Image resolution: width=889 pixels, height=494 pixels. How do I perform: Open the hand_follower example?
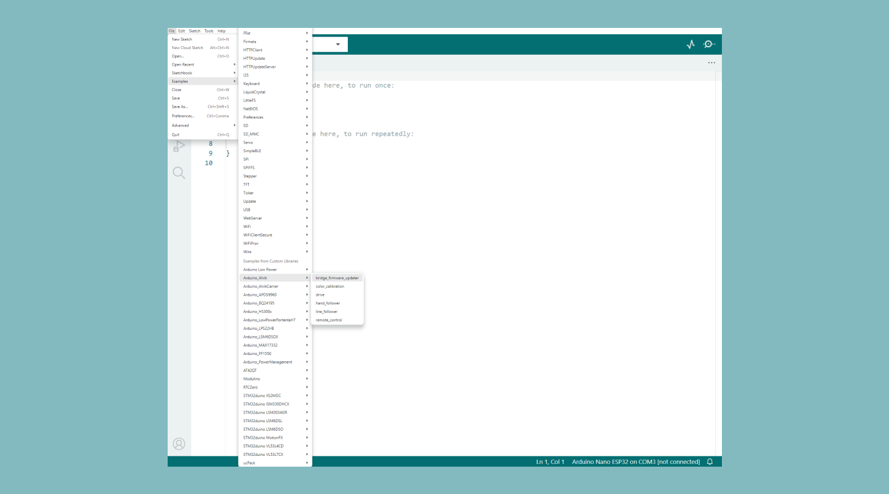click(x=338, y=303)
